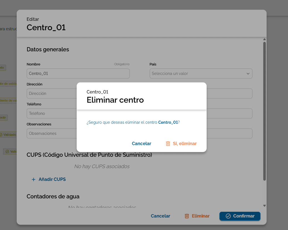
Task: Click the 'Obligatorio' label above Nombre
Action: (122, 64)
